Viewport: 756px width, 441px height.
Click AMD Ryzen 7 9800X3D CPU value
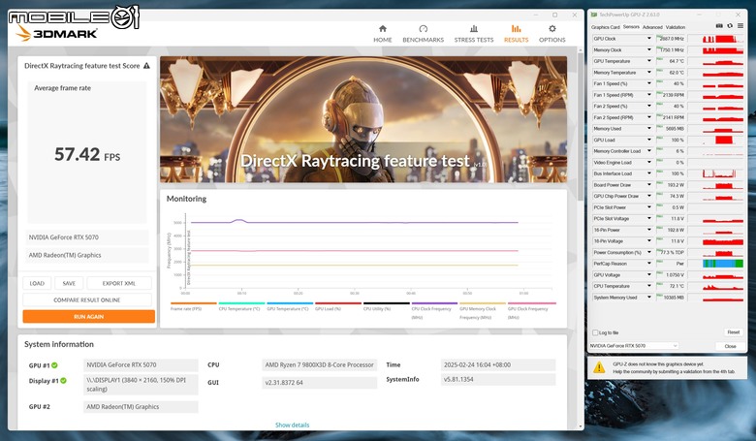(x=319, y=364)
